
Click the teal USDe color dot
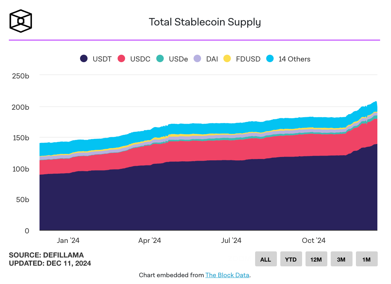(160, 58)
